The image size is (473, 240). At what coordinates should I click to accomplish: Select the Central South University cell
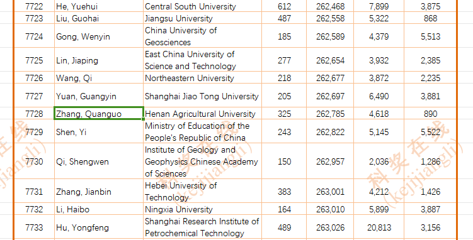[202, 6]
